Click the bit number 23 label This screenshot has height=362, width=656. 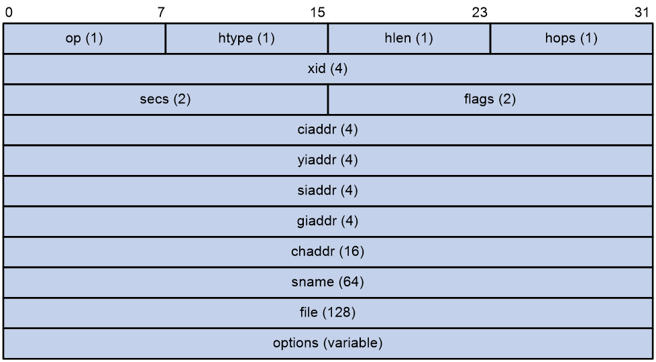point(480,13)
